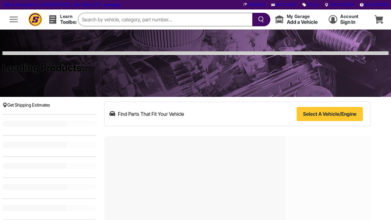This screenshot has width=391, height=220.
Task: Open the Learn Toolbox icon
Action: (x=53, y=20)
